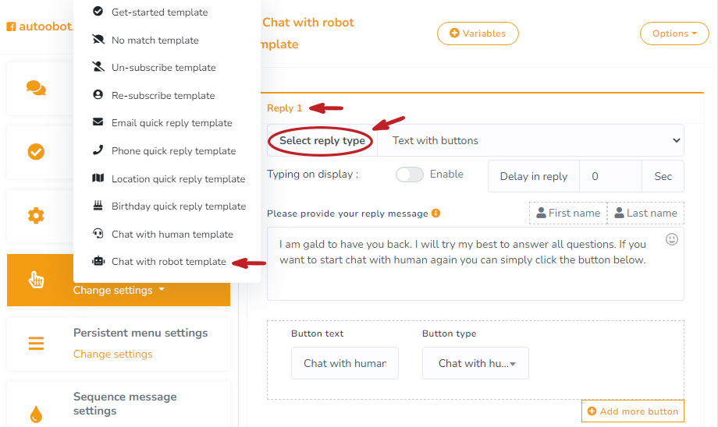This screenshot has width=718, height=427.
Task: Click the emoji smiley icon in message box
Action: click(671, 239)
